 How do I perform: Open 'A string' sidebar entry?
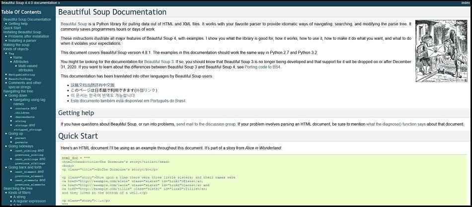[19, 197]
